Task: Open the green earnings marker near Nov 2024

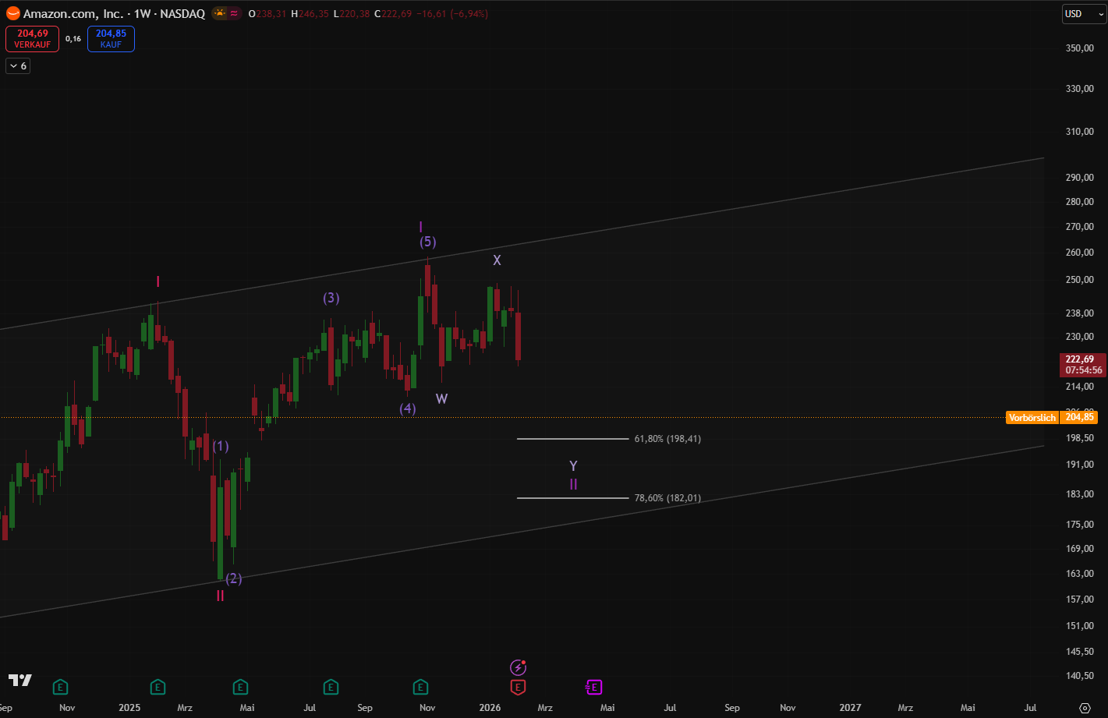Action: [60, 687]
